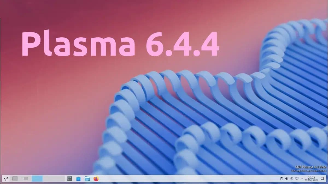Open the display configuration tray icon
This screenshot has height=184, width=328.
[297, 179]
